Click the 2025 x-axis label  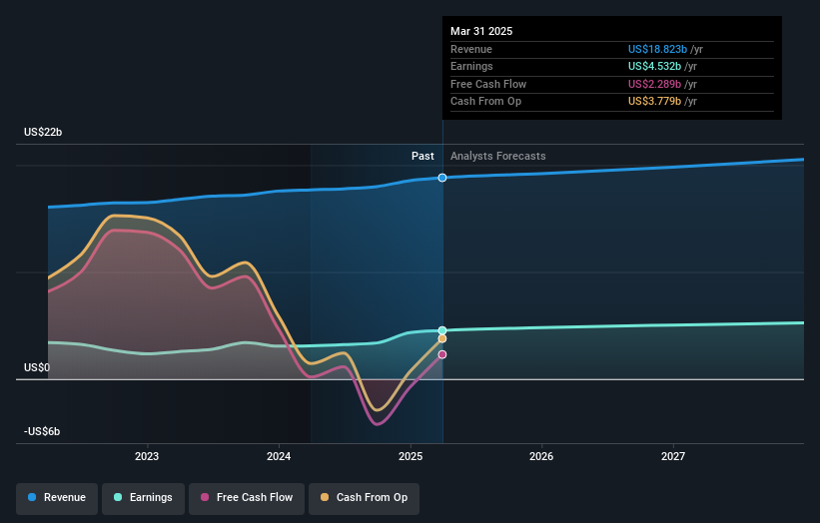tap(410, 456)
